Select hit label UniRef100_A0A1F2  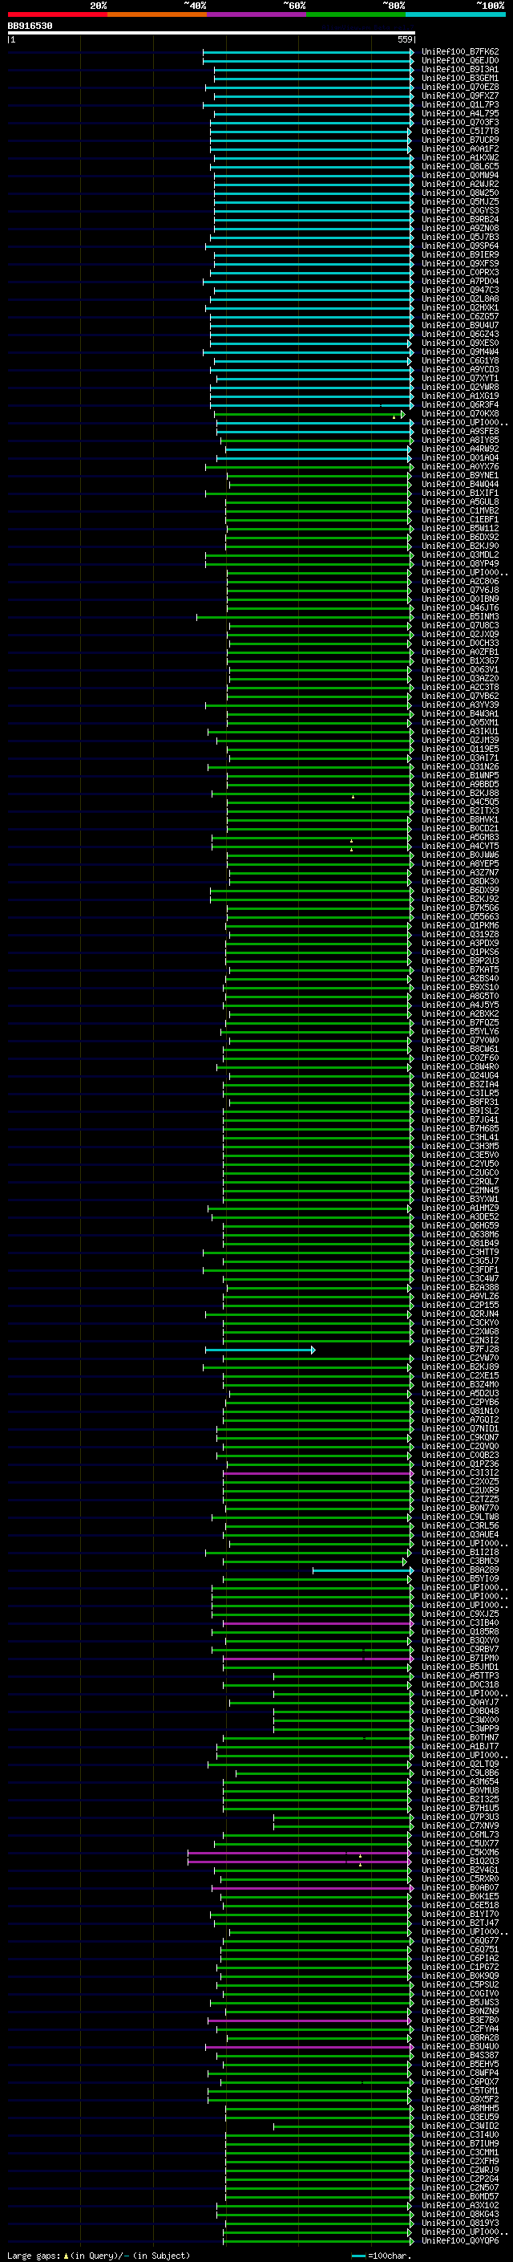(460, 149)
